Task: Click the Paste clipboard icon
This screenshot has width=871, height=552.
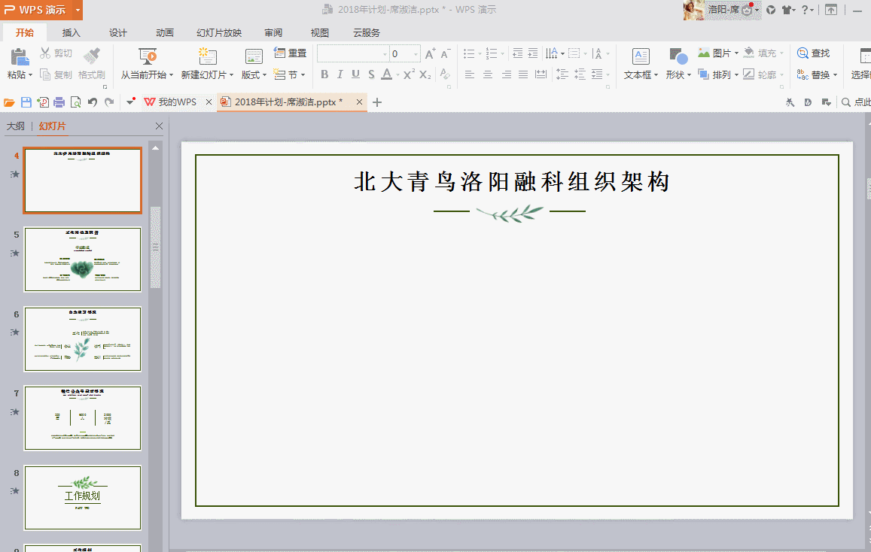Action: [x=20, y=56]
